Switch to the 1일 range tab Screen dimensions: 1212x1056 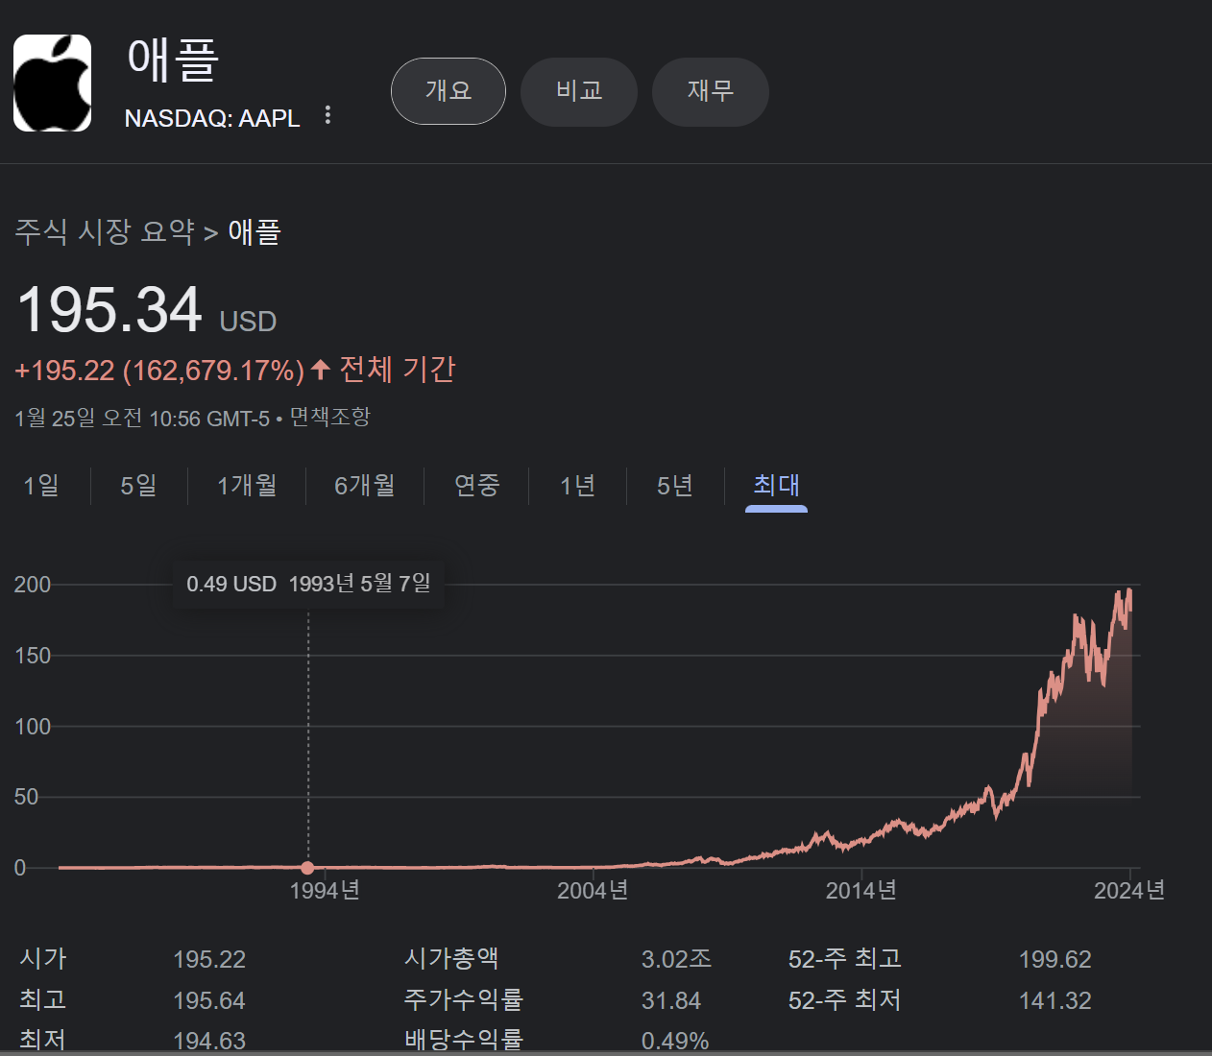click(41, 486)
